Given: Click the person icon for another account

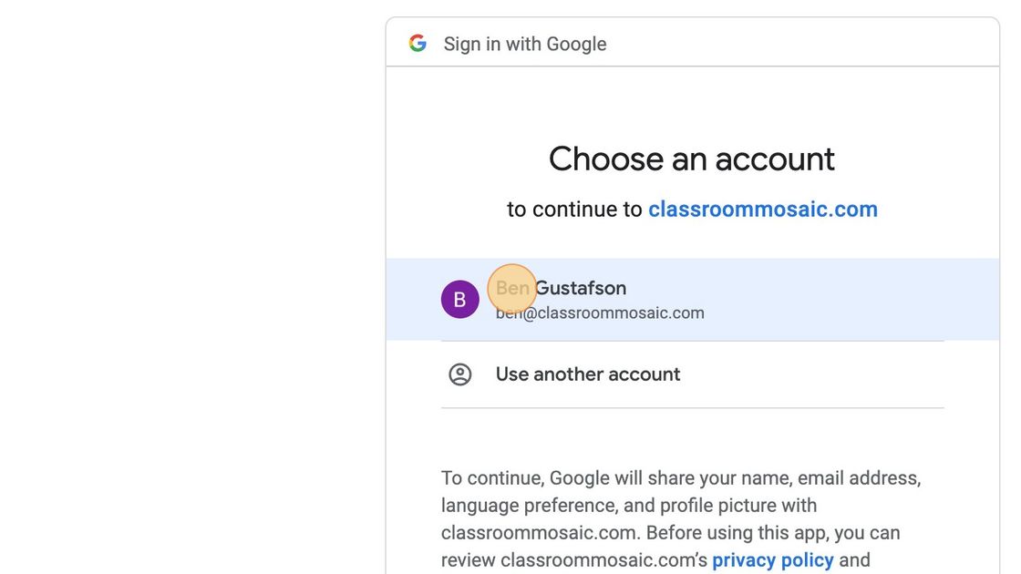Looking at the screenshot, I should point(460,374).
